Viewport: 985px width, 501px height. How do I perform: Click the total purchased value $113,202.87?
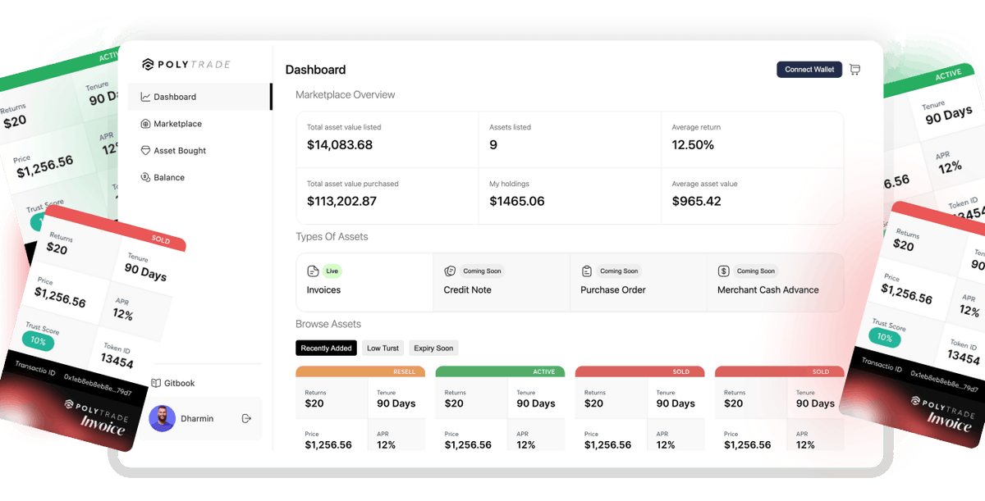[x=341, y=201]
